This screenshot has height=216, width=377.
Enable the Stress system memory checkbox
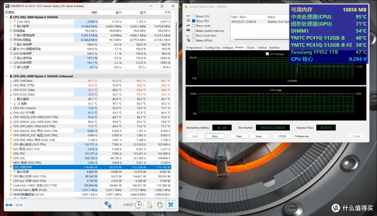click(x=193, y=31)
